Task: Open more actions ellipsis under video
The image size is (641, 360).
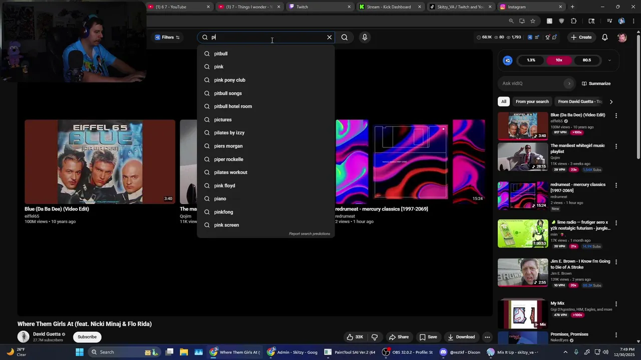Action: 487,337
